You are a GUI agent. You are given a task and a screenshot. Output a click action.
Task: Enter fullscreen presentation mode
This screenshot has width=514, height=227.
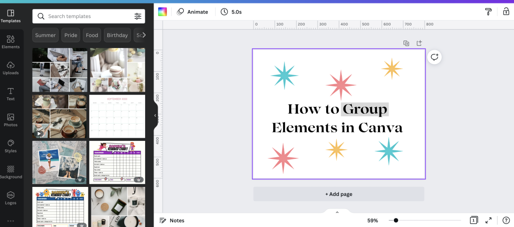(x=488, y=220)
